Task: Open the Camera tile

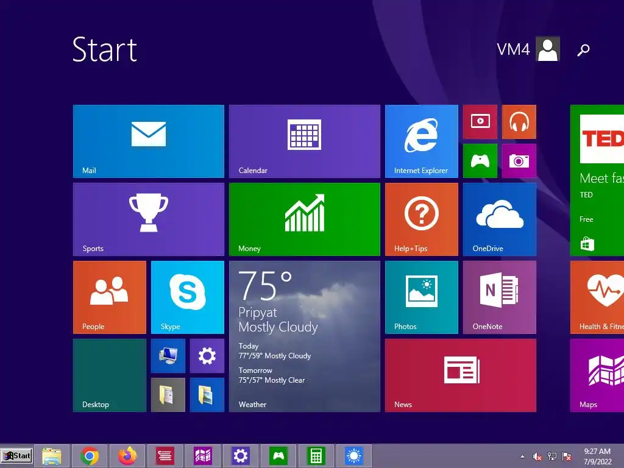Action: (x=519, y=161)
